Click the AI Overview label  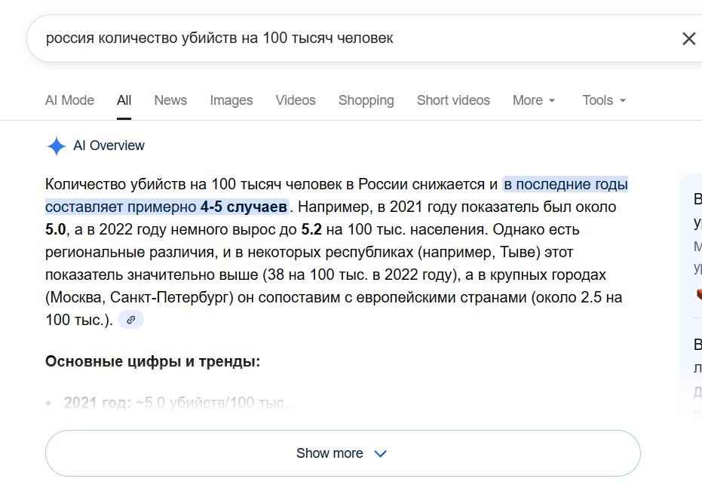109,146
